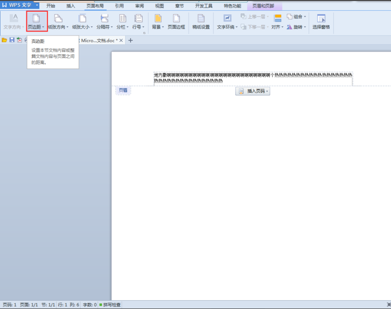Click the 文字方向 text direction icon
Screen dimensions: 391x309
(x=14, y=18)
